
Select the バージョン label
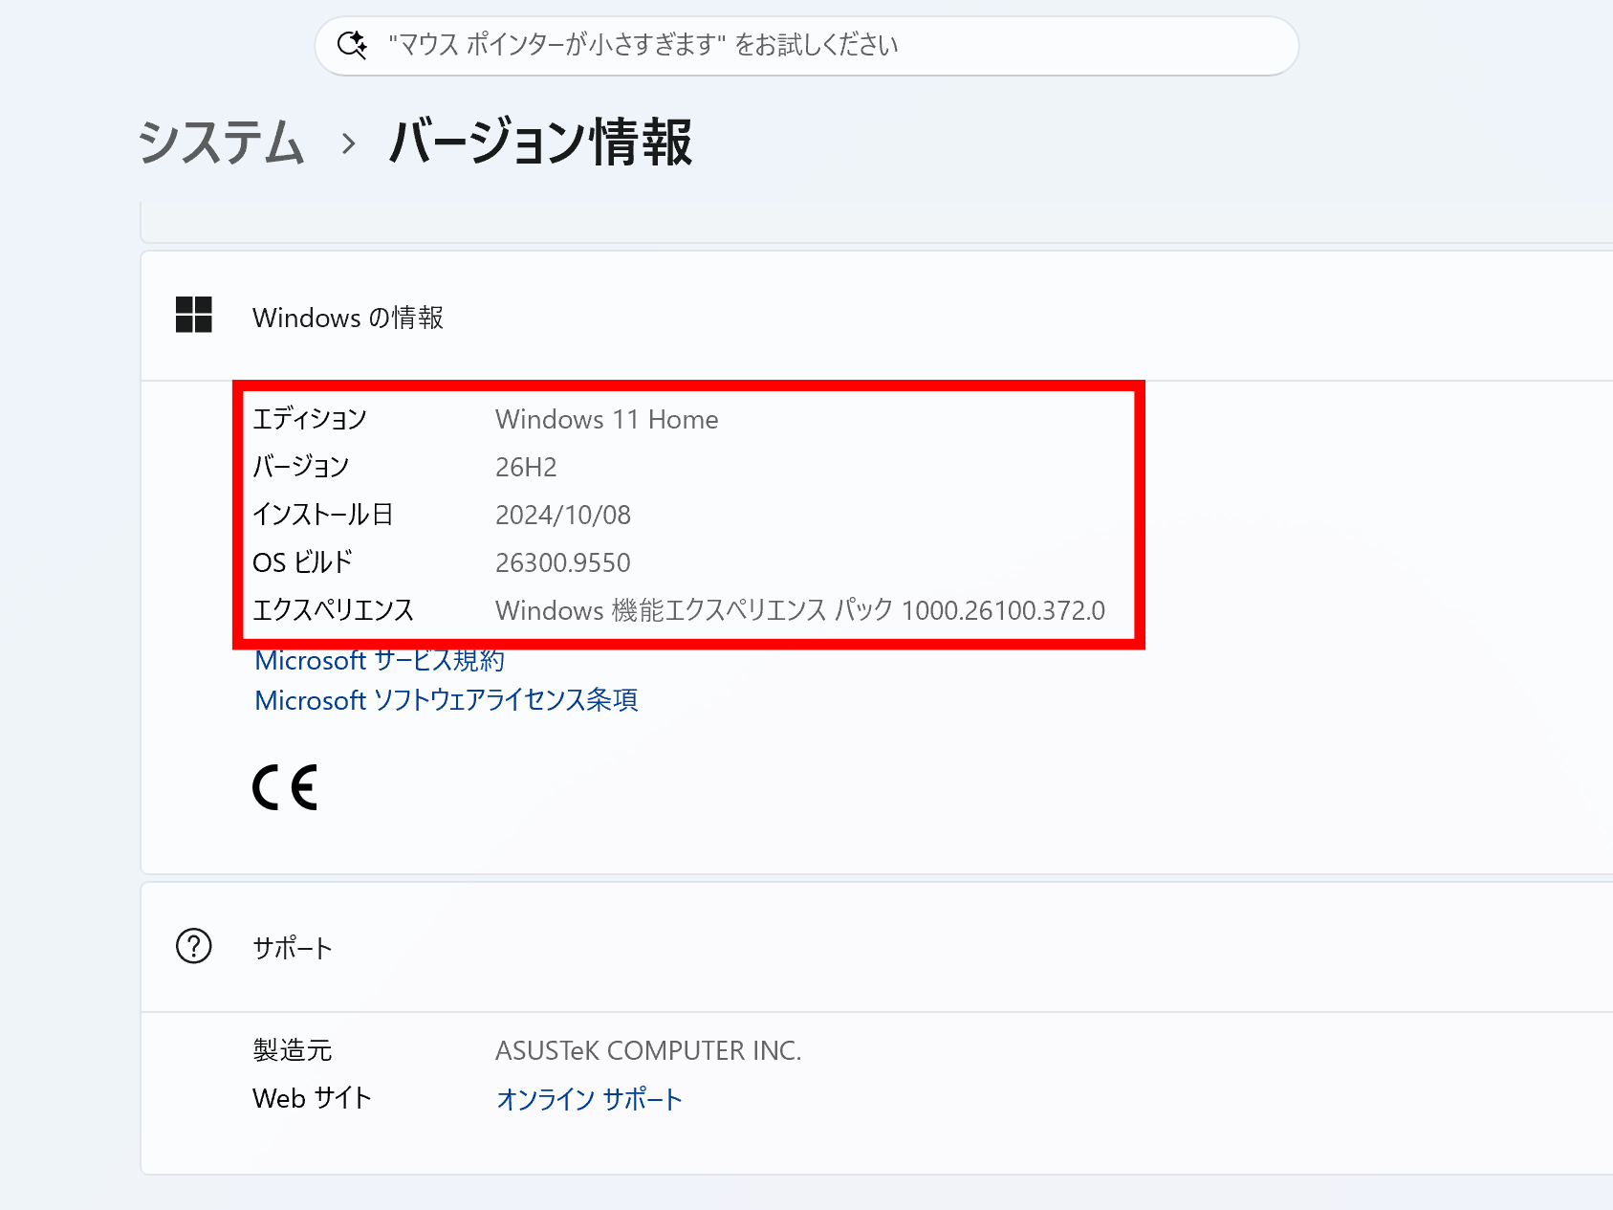[x=301, y=467]
